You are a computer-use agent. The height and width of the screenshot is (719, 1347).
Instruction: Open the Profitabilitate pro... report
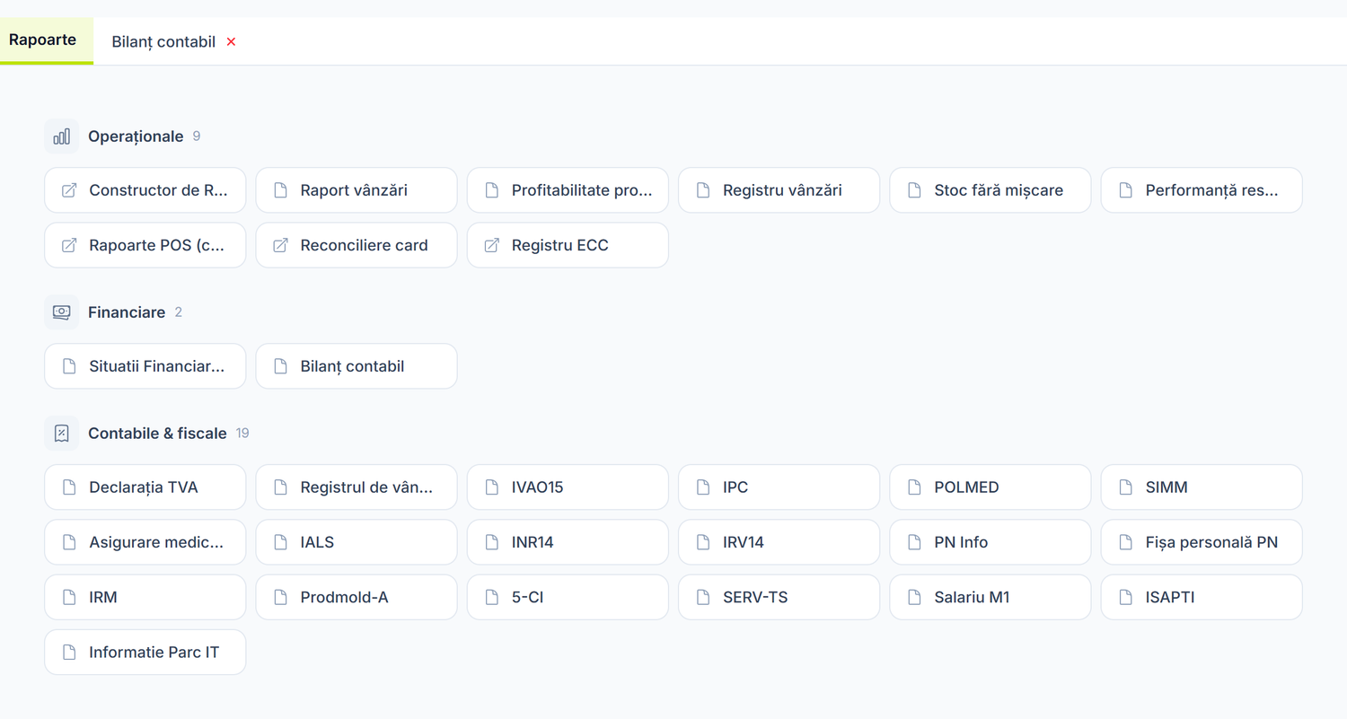click(x=568, y=190)
